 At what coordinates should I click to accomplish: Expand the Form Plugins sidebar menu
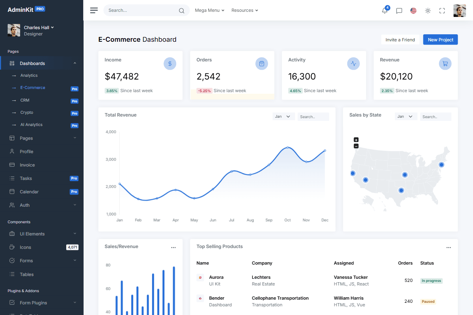pyautogui.click(x=42, y=303)
